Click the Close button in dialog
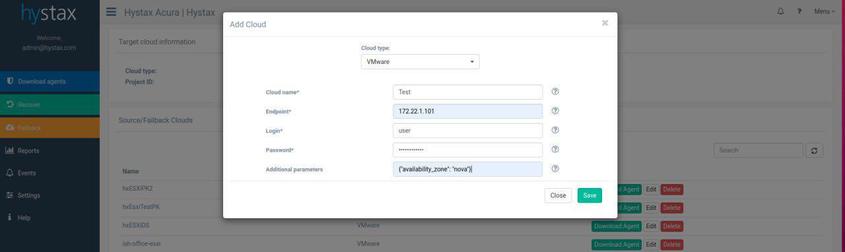 coord(558,195)
